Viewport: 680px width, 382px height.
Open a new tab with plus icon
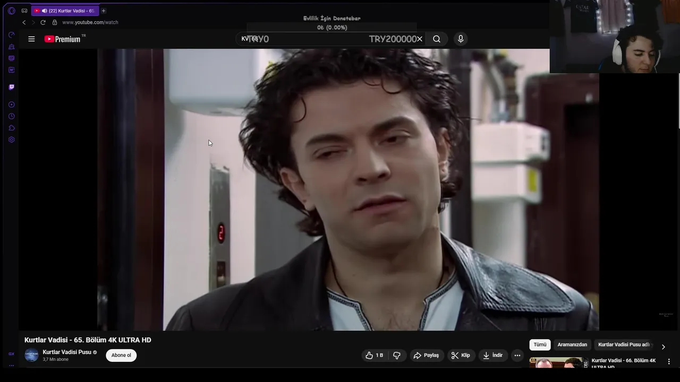[104, 11]
